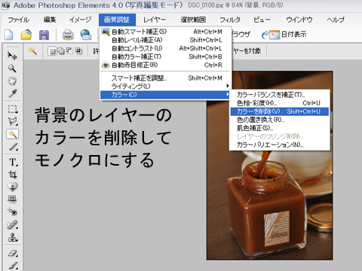Image resolution: width=362 pixels, height=271 pixels.
Task: Choose Add to Selection mode button
Action: [61, 51]
